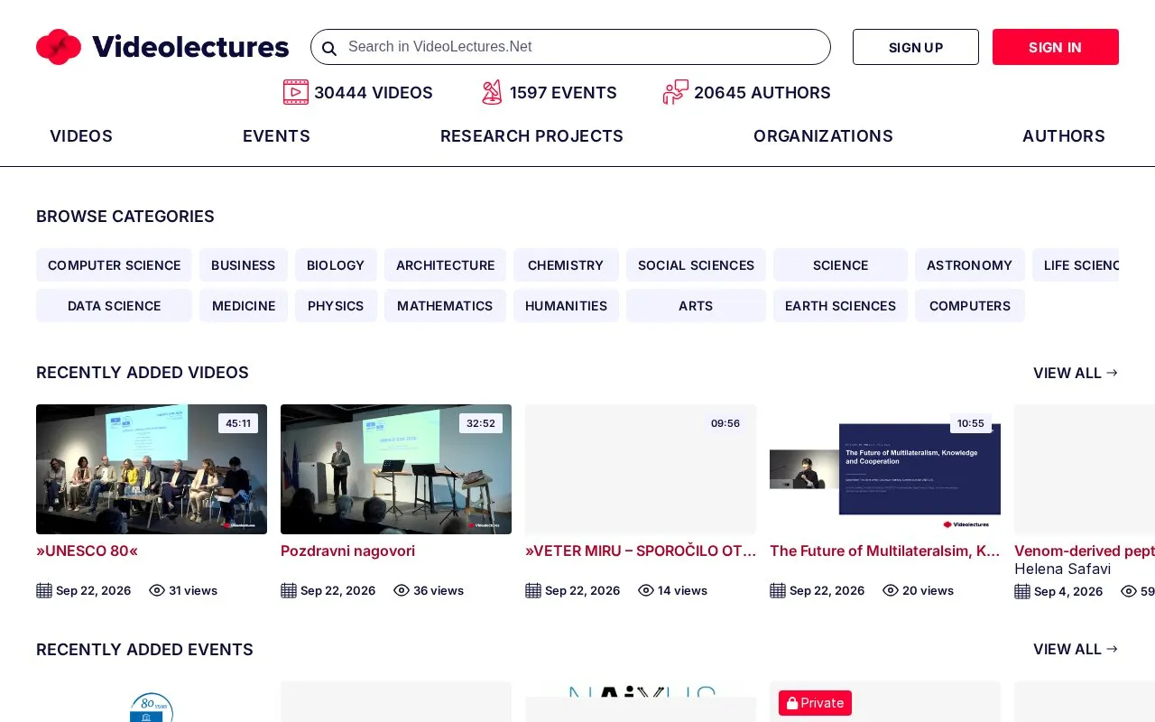Click the Helena Safavi author name
1155x722 pixels.
1062,569
